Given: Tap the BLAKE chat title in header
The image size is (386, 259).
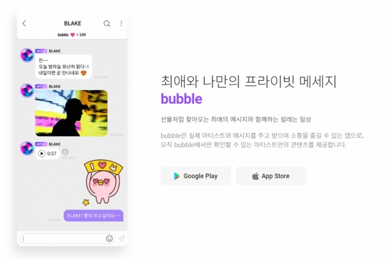Looking at the screenshot, I should [73, 23].
